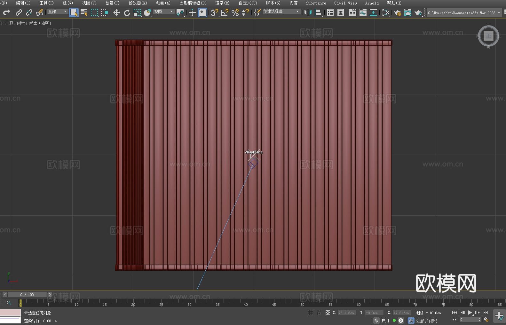This screenshot has height=325, width=506.
Task: Click the Set Keys plus-key button
Action: [499, 316]
